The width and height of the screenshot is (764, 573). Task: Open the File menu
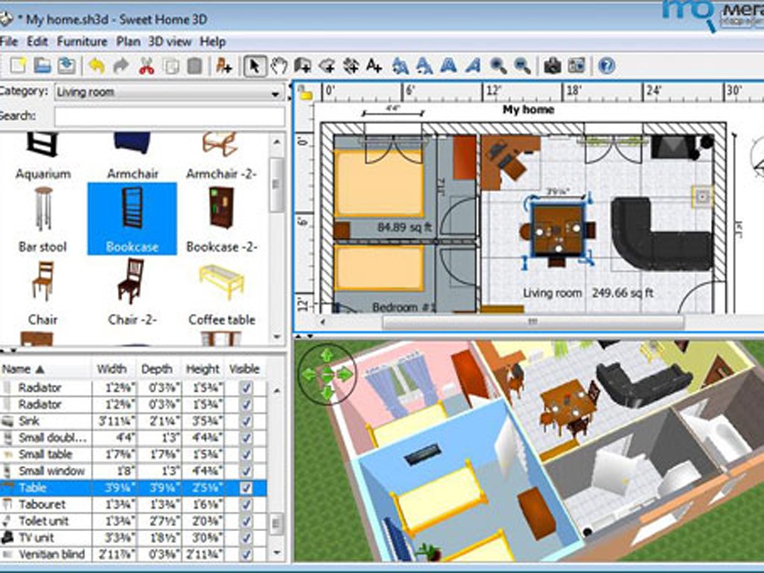pyautogui.click(x=8, y=42)
